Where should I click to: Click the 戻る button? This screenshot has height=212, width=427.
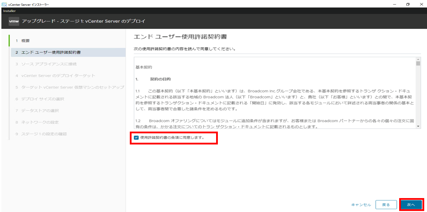[x=386, y=205]
